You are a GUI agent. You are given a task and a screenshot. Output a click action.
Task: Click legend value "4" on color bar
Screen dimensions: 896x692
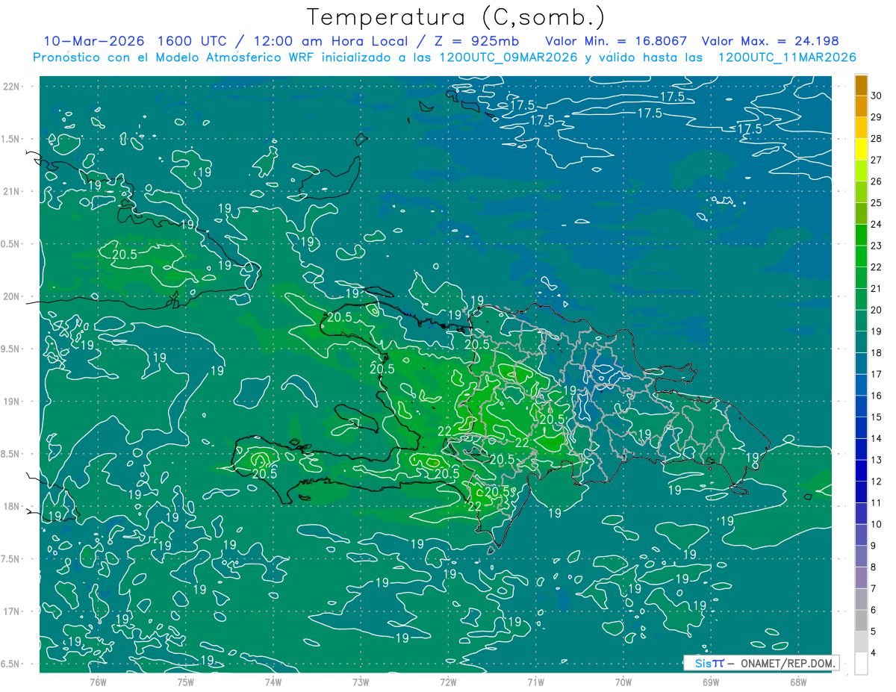coord(874,653)
